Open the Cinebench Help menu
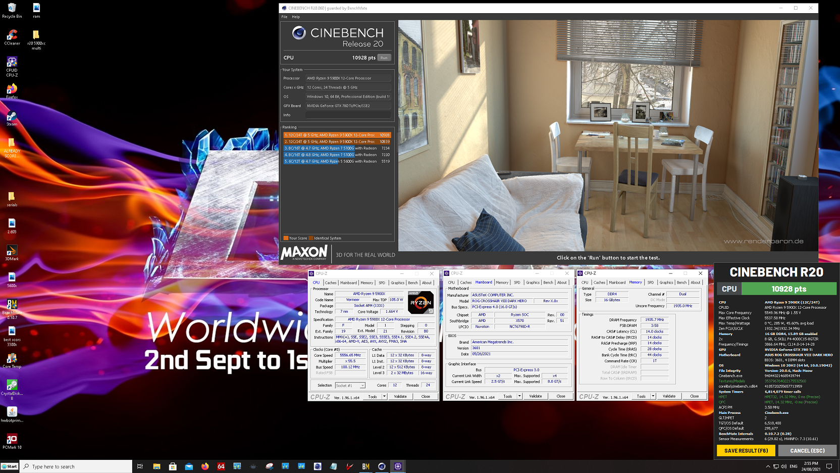Viewport: 840px width, 473px height. pos(296,17)
